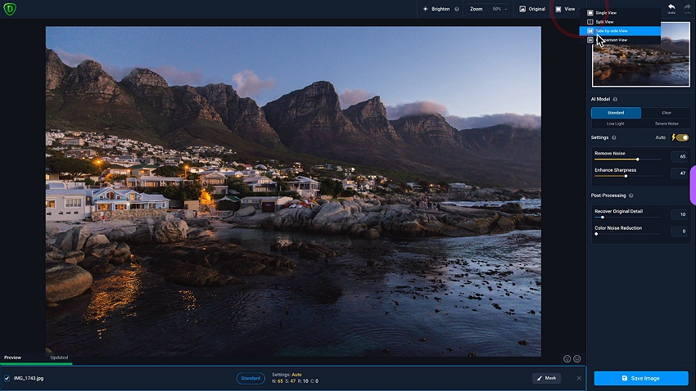Click the AI Model help icon

click(x=615, y=99)
